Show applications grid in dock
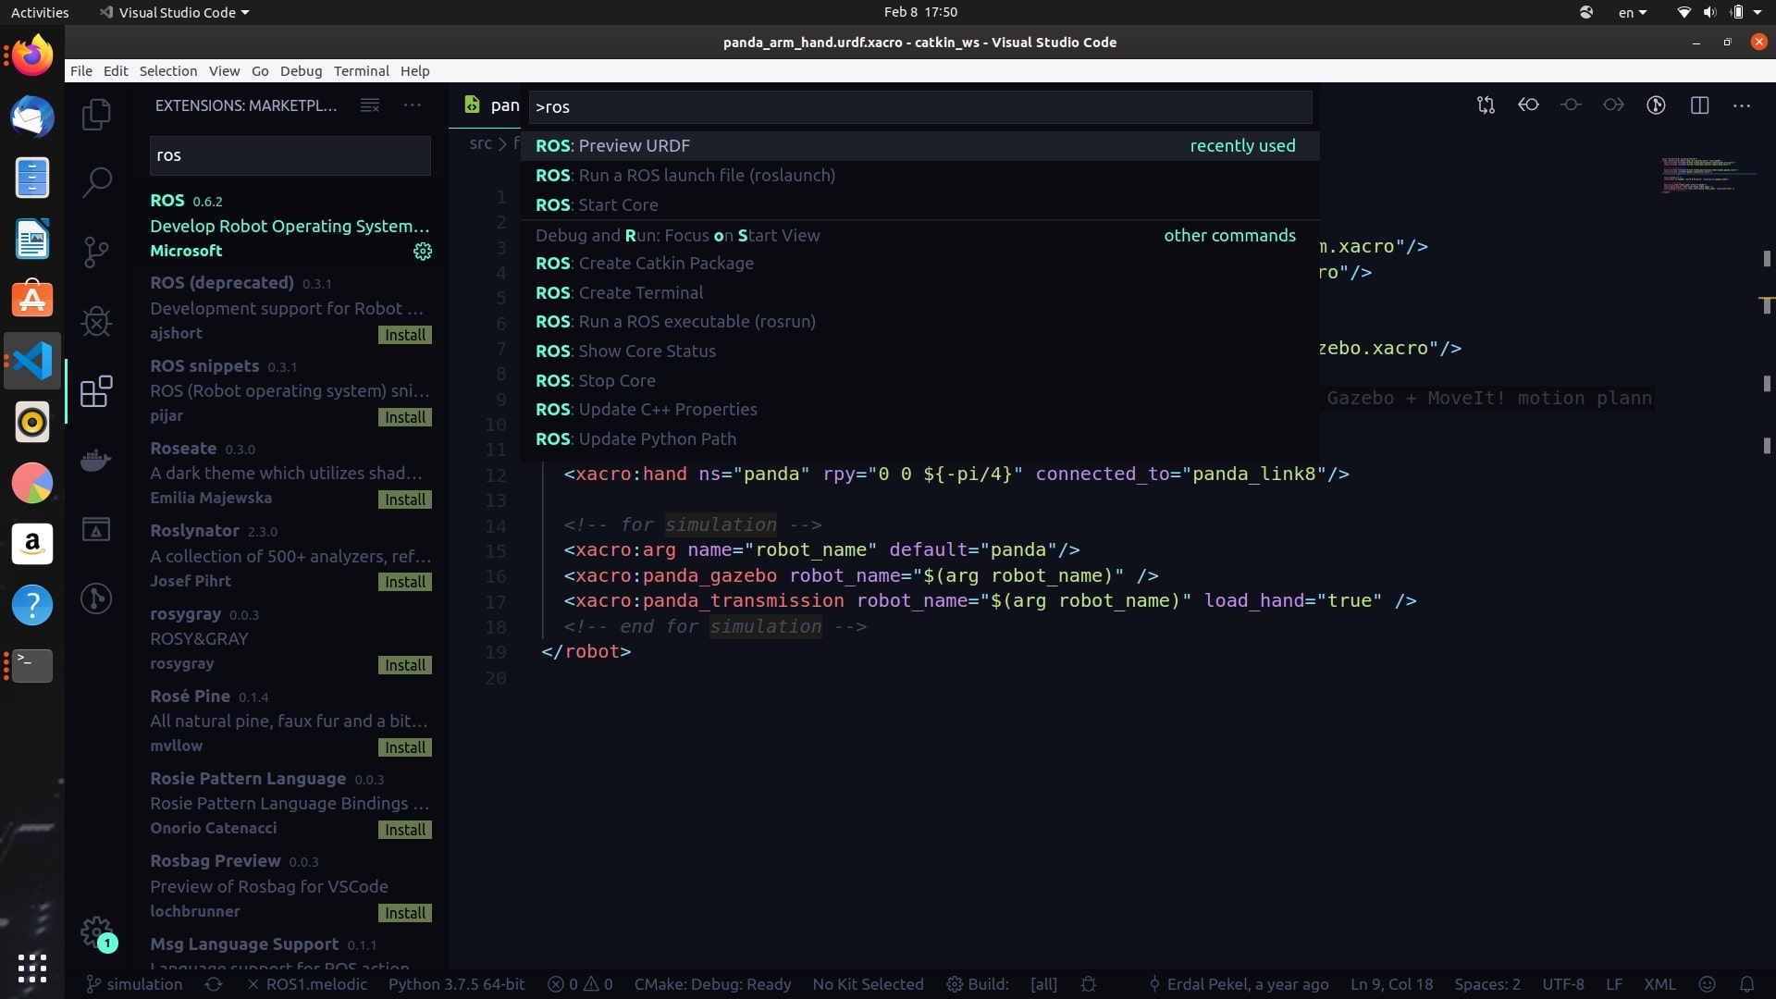1776x999 pixels. (32, 968)
